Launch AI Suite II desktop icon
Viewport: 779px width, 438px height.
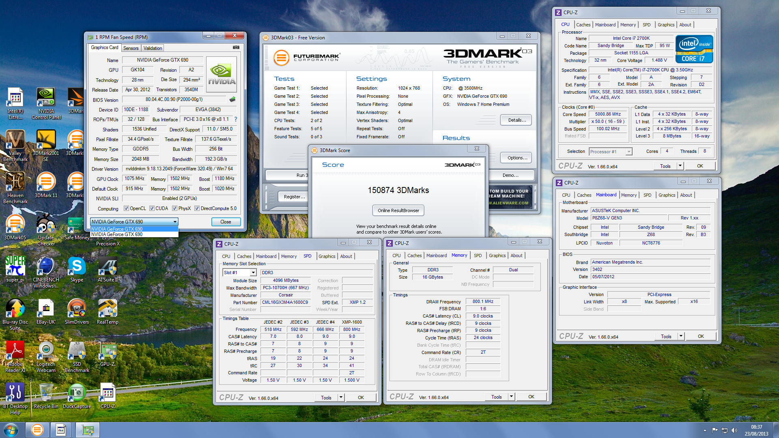108,269
